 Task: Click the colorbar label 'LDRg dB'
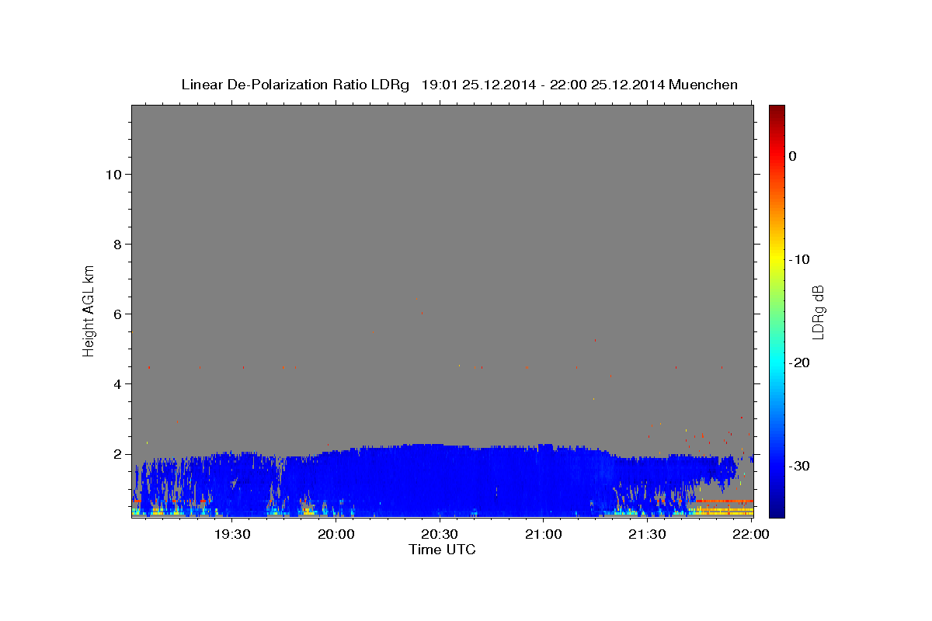[818, 312]
